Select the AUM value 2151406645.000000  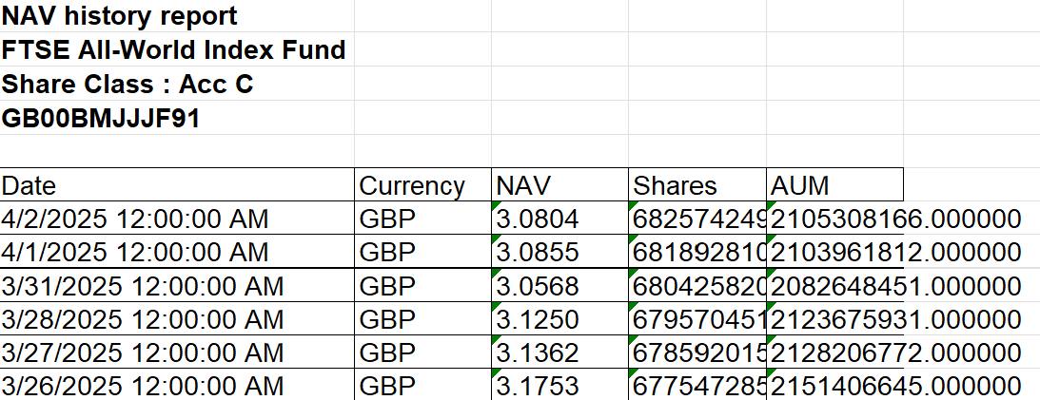click(x=834, y=385)
